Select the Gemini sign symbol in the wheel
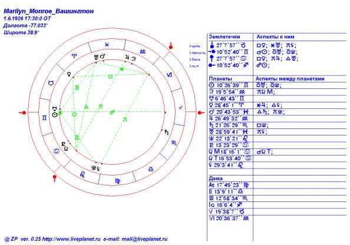The width and height of the screenshot is (350, 245). click(45, 118)
